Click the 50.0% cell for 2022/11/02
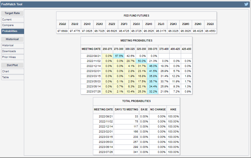 click(x=141, y=61)
